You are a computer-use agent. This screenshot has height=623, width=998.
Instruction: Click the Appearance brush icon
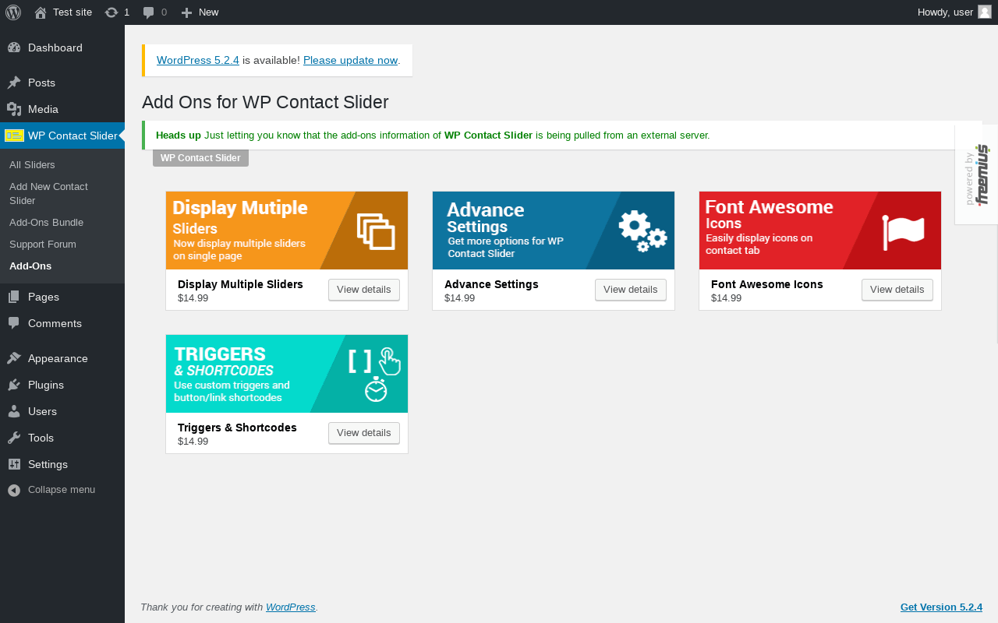pyautogui.click(x=14, y=358)
